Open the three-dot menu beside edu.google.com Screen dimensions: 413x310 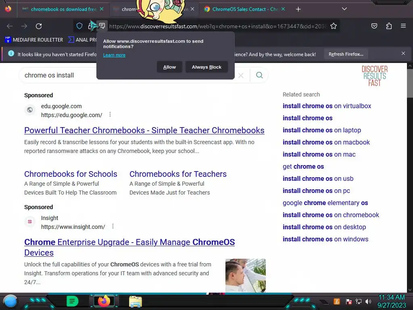[x=110, y=114]
